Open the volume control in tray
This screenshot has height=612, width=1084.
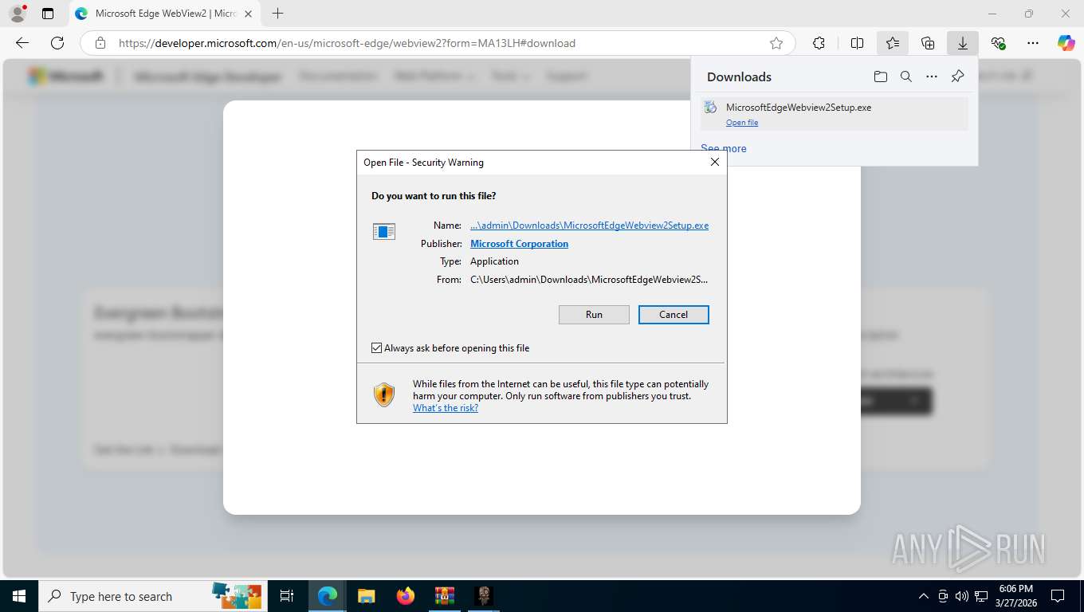[960, 596]
